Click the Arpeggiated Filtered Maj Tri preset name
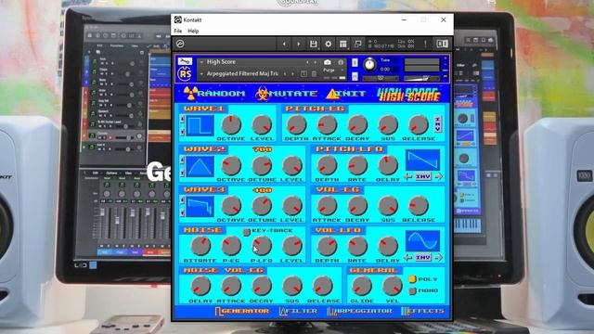Viewport: 594px width, 334px height. pyautogui.click(x=242, y=74)
